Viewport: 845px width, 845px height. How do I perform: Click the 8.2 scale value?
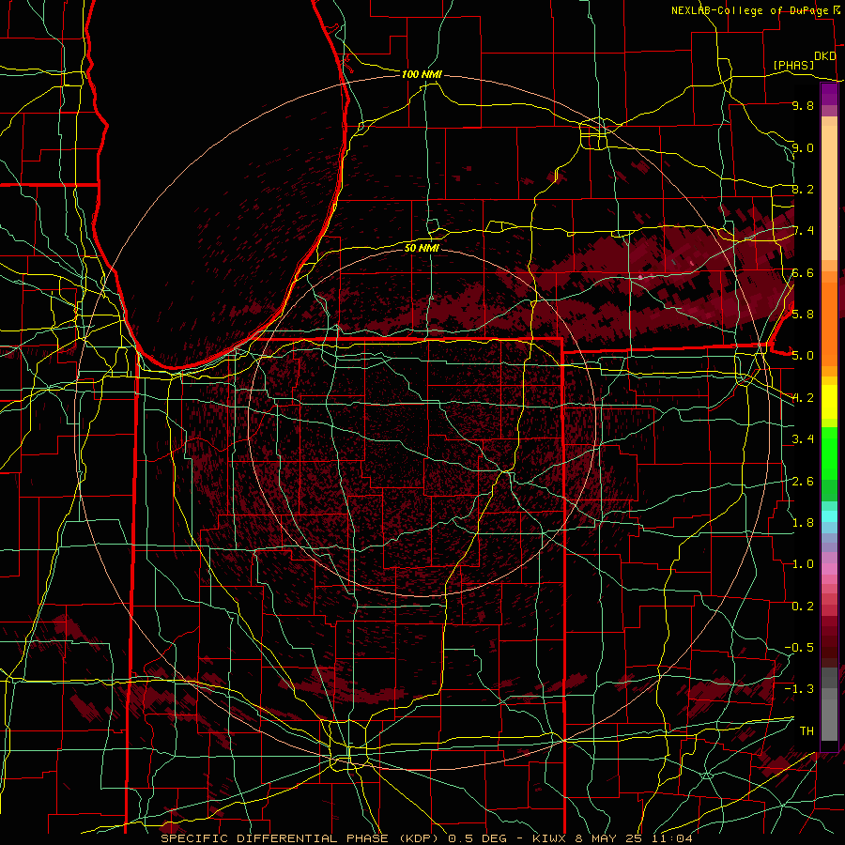pyautogui.click(x=803, y=189)
